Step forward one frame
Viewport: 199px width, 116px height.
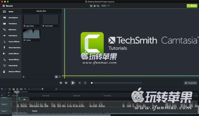[x=66, y=83]
